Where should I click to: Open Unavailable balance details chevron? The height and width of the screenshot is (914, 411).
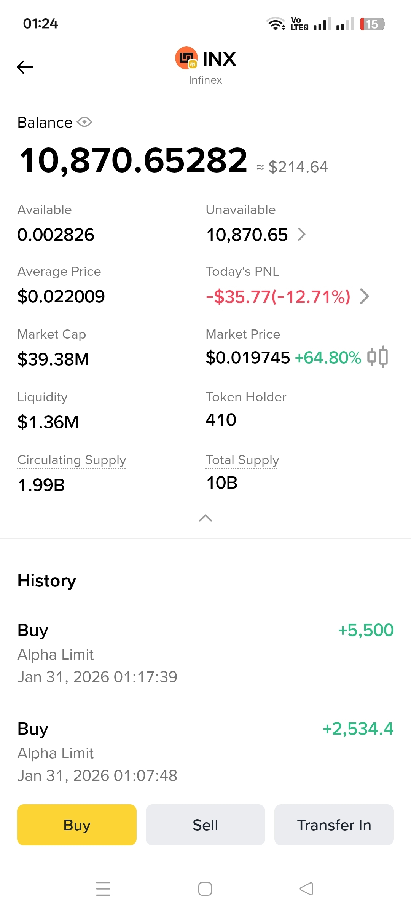[x=301, y=234]
